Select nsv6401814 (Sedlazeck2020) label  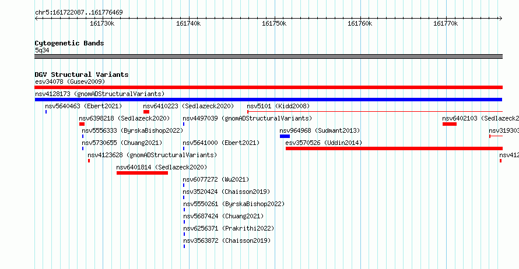point(162,167)
